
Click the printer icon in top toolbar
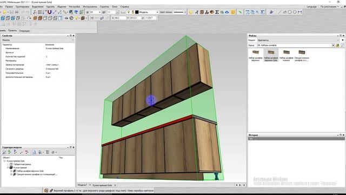[x=16, y=12]
